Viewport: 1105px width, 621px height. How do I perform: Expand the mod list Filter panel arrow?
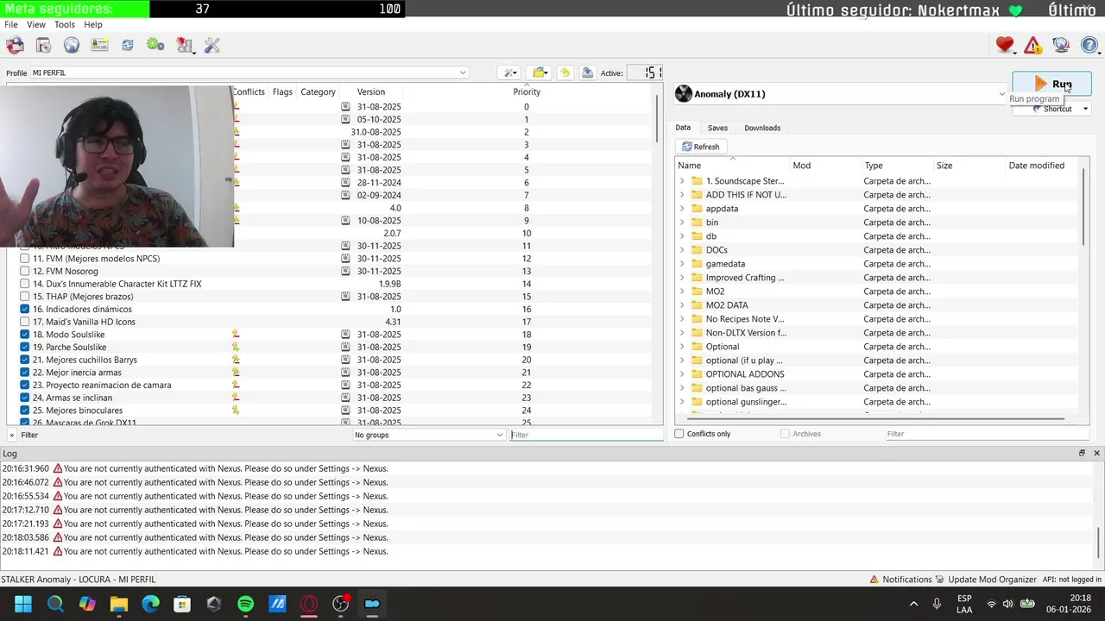coord(12,435)
